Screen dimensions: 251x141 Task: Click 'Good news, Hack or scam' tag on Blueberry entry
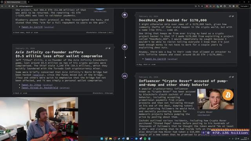tap(25, 33)
